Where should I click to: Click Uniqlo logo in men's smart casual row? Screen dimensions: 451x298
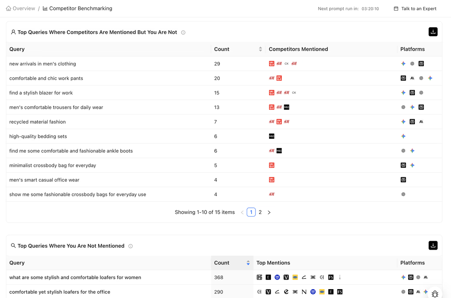[x=272, y=180]
